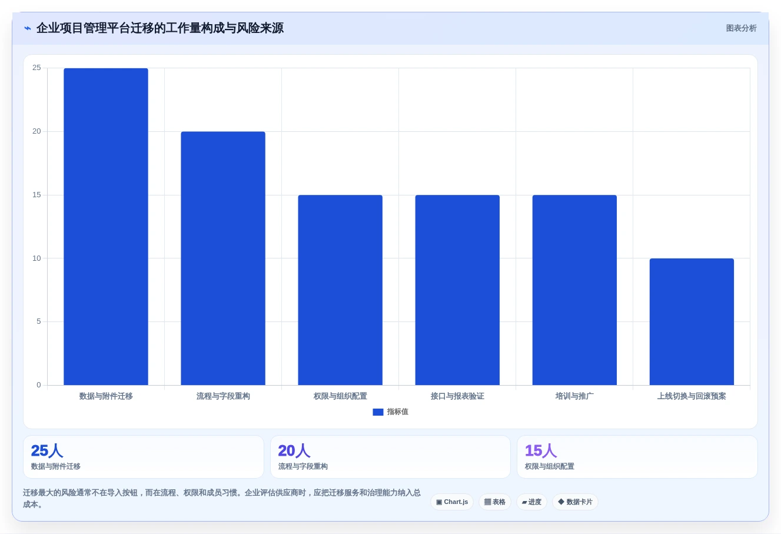Viewport: 781px width, 534px height.
Task: Click the 流程与字段重构 axis label
Action: click(223, 396)
